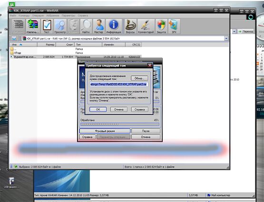Run the Тест archive test tool
Screen dimensions: 264x202
click(47, 27)
